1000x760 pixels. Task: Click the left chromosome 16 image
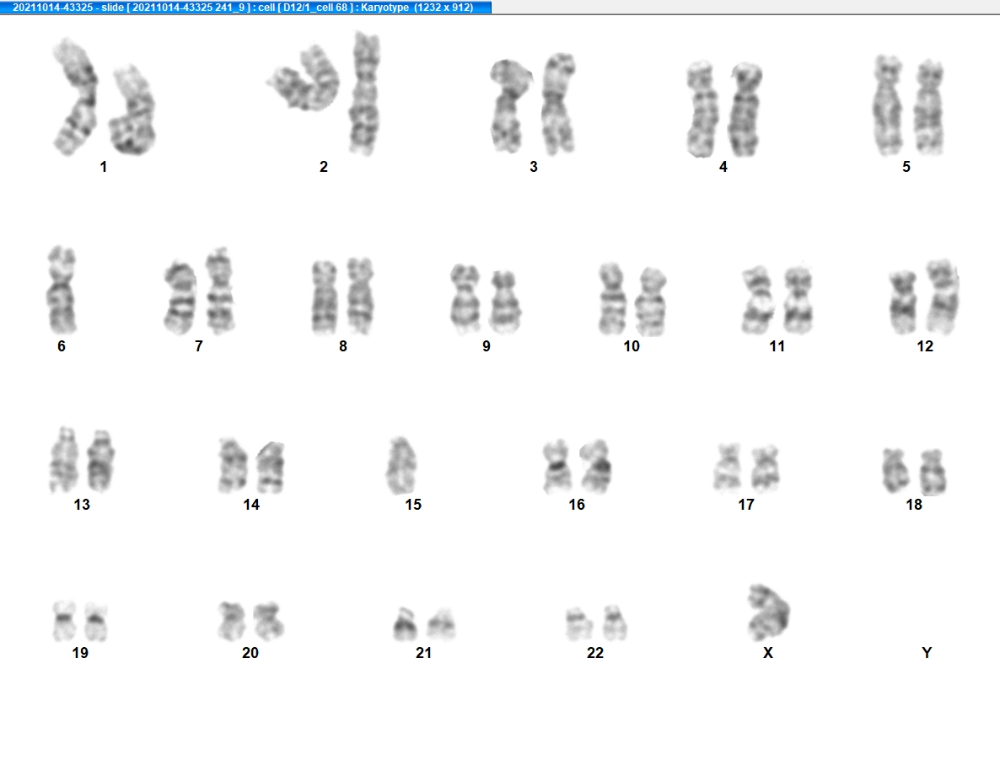point(556,466)
